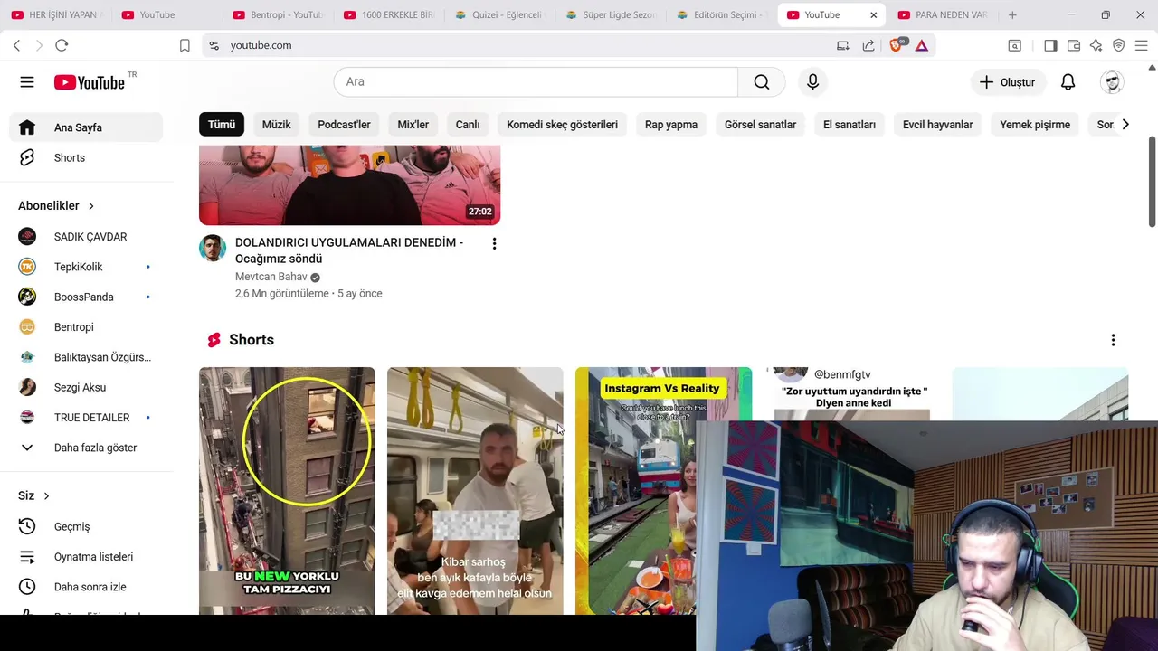Click the Oluştur create button
1158x651 pixels.
point(1007,82)
